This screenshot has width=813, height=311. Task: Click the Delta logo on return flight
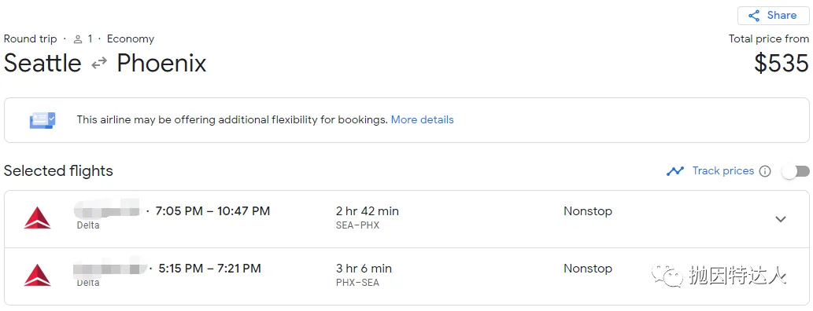tap(37, 275)
